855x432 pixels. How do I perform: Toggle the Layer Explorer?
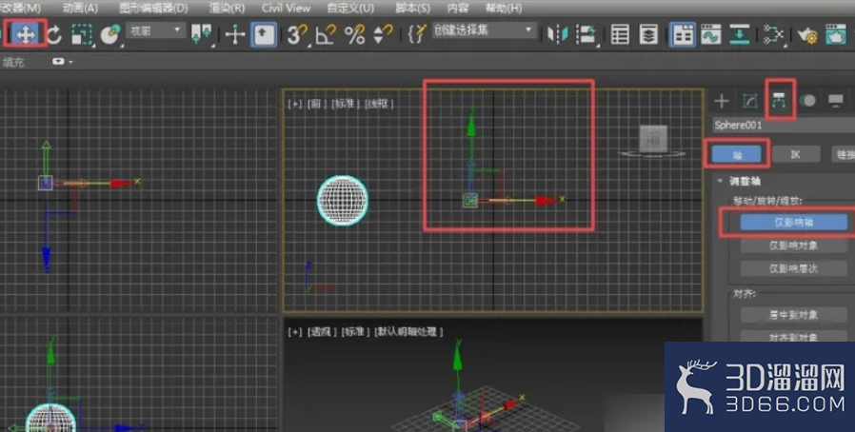pos(648,35)
